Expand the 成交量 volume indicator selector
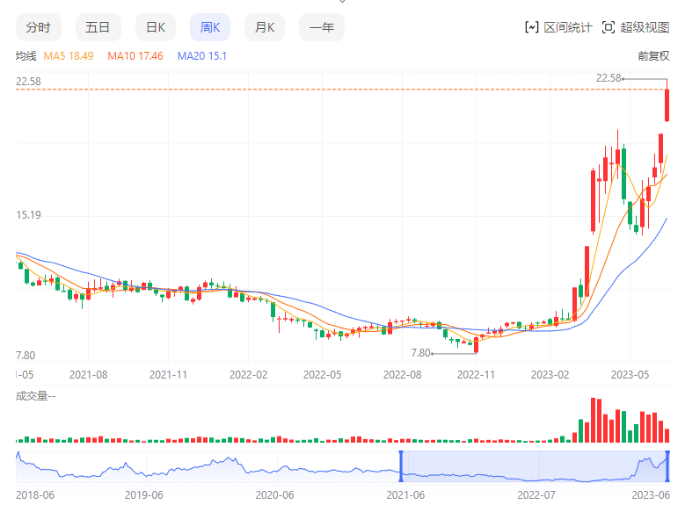The width and height of the screenshot is (685, 512). (35, 396)
